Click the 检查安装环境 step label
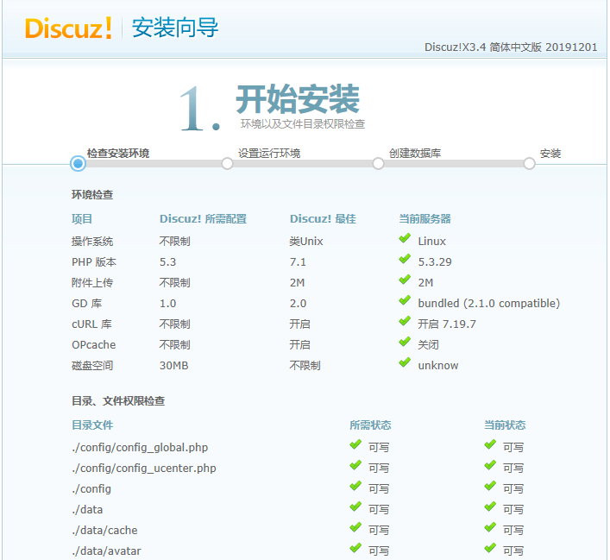The image size is (610, 560). coord(118,154)
